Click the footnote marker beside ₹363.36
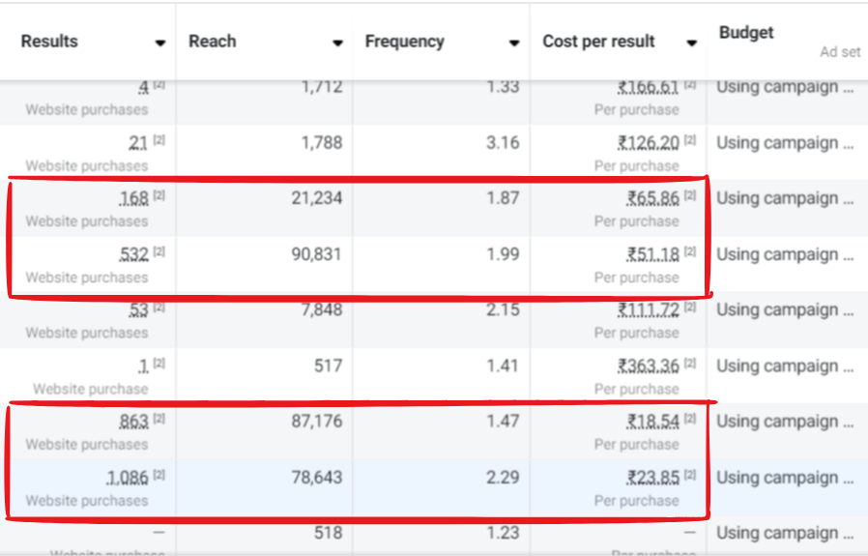 (690, 365)
